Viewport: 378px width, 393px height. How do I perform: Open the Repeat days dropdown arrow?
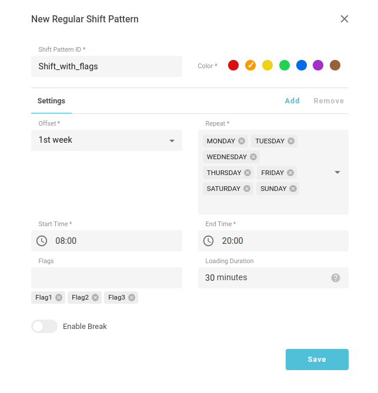tap(337, 172)
